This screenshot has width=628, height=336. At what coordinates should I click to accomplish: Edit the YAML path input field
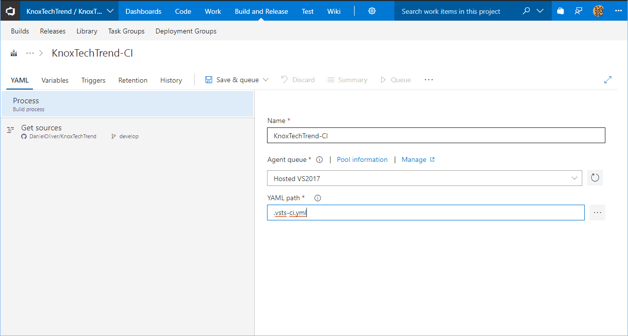426,213
